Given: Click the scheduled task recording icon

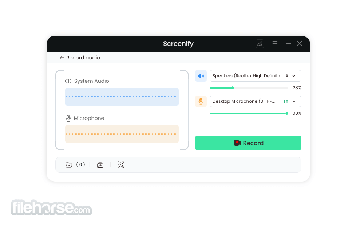Looking at the screenshot, I should coord(100,165).
